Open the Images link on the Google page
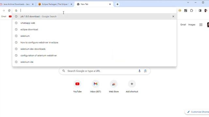 [192, 25]
